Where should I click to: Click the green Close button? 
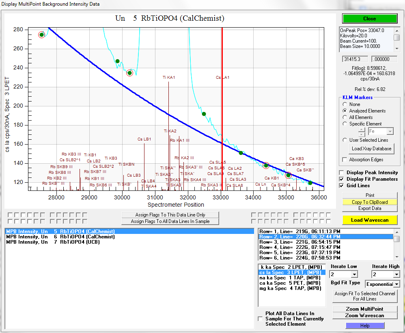pos(369,19)
